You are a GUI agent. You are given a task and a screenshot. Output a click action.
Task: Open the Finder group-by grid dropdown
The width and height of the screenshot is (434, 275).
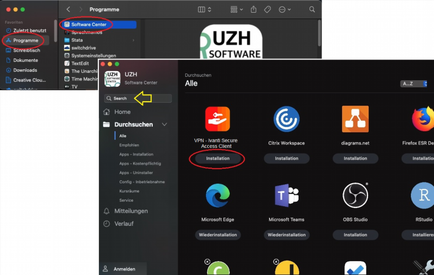pyautogui.click(x=237, y=9)
